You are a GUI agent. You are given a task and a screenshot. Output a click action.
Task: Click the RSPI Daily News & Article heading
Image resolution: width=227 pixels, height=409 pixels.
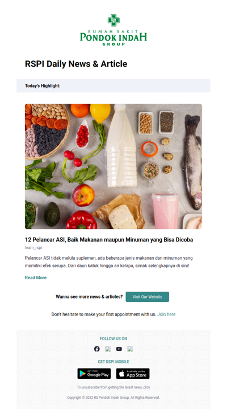(76, 64)
